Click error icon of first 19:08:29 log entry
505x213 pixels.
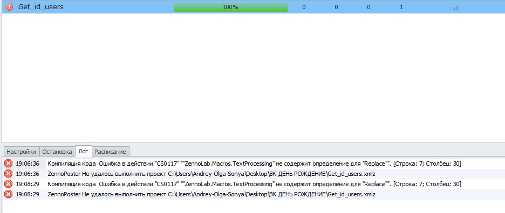pyautogui.click(x=8, y=184)
